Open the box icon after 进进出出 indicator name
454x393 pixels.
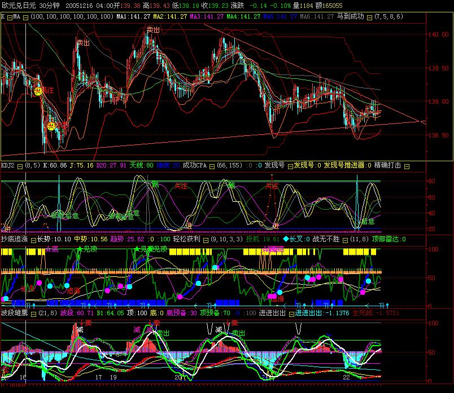[x=291, y=314]
